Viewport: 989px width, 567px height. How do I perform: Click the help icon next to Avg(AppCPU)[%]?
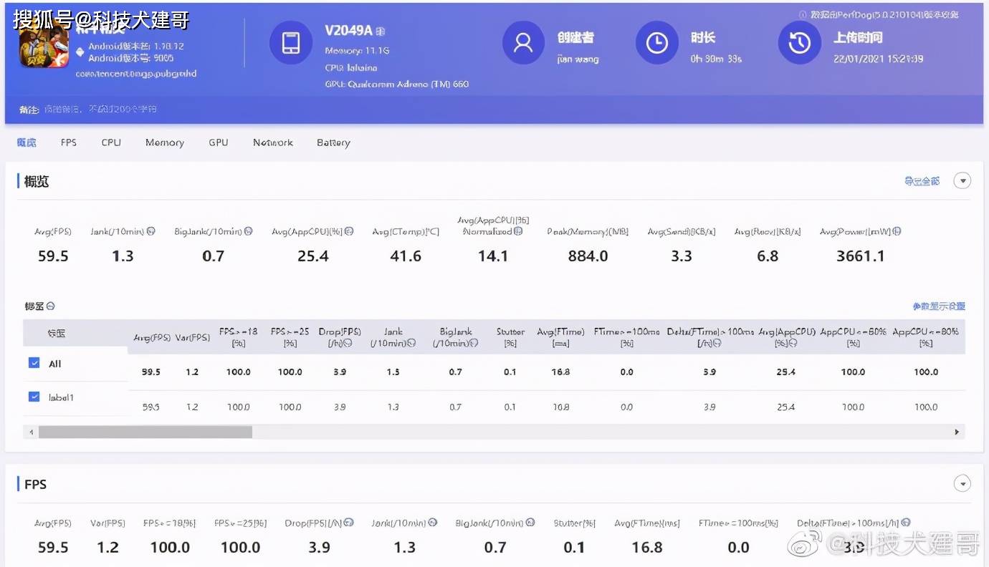[349, 232]
